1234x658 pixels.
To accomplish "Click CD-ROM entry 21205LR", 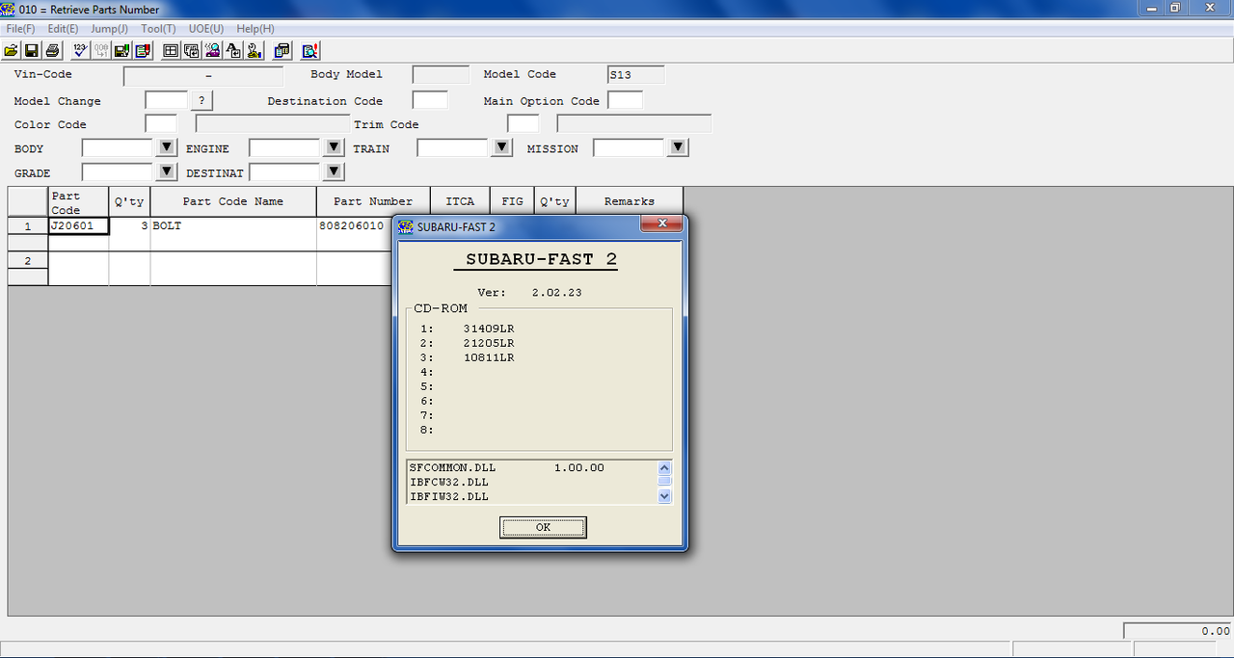I will [x=489, y=343].
